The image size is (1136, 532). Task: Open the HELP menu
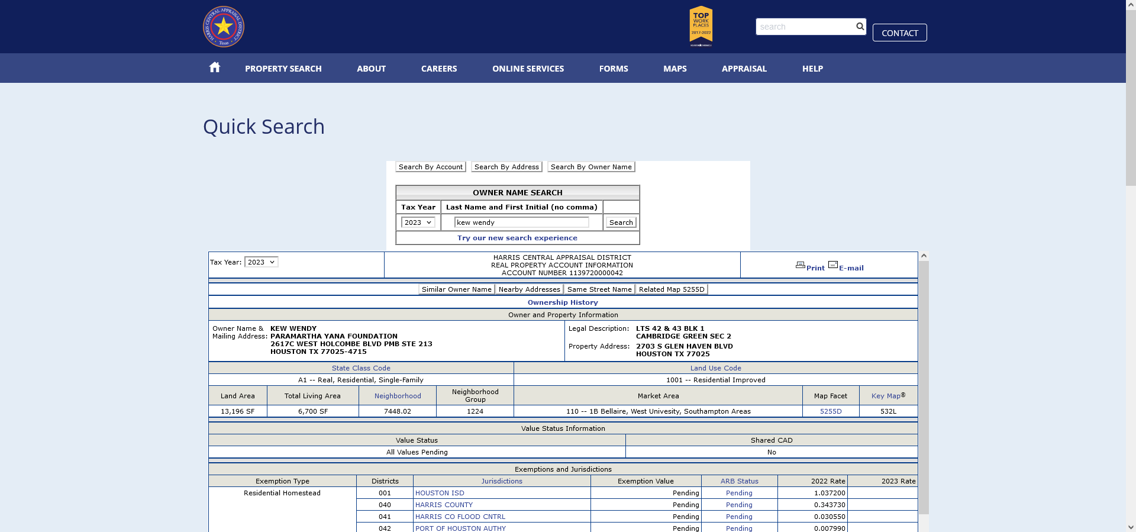pyautogui.click(x=813, y=69)
